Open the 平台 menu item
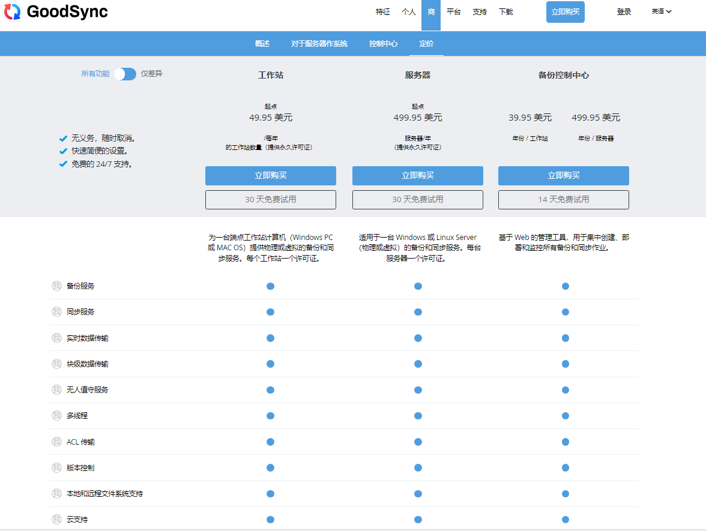Viewport: 706px width, 531px height. 453,12
